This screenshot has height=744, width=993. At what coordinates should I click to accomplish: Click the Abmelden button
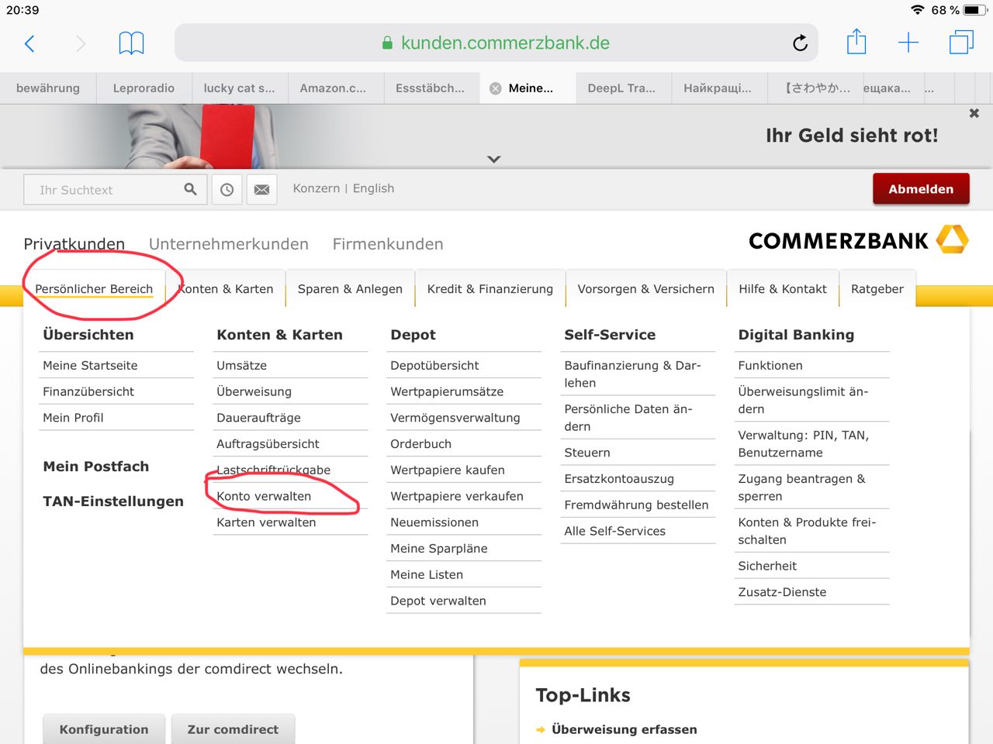pyautogui.click(x=921, y=189)
